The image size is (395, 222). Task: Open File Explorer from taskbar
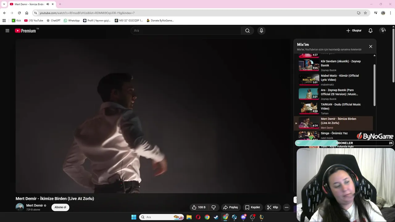point(189,217)
